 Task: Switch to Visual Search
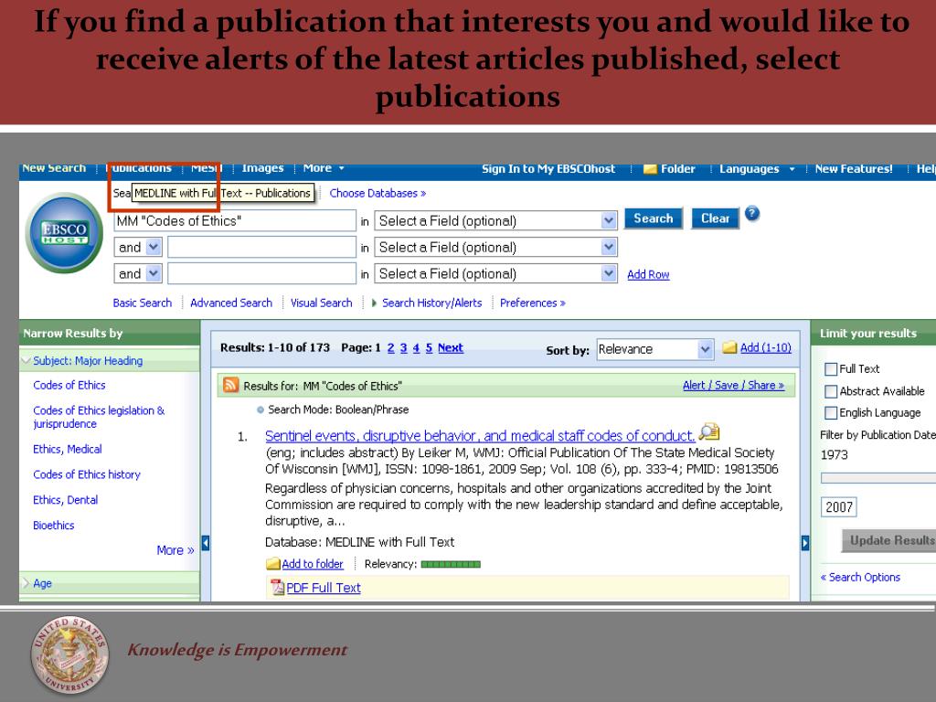click(321, 303)
